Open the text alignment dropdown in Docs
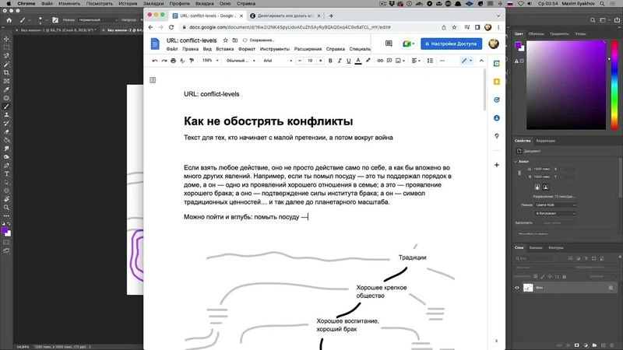 point(416,61)
